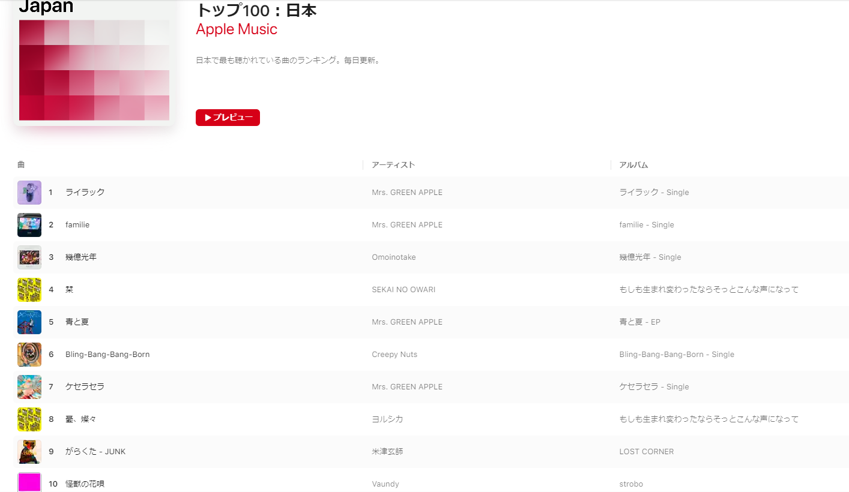The height and width of the screenshot is (492, 849).
Task: Select song title ライラック in row 1
Action: pyautogui.click(x=85, y=192)
